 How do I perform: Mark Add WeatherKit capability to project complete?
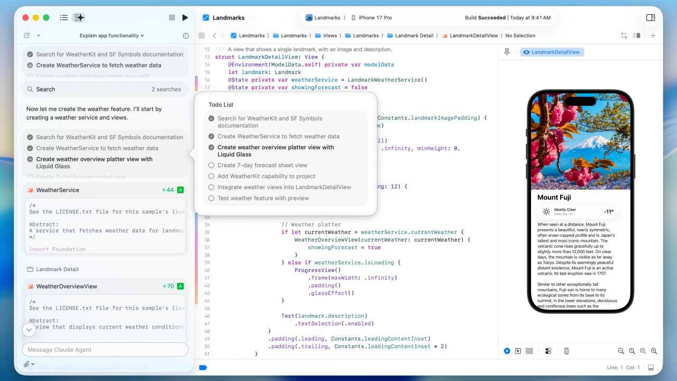point(211,176)
